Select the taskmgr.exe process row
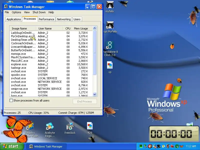 pyautogui.click(x=51, y=68)
